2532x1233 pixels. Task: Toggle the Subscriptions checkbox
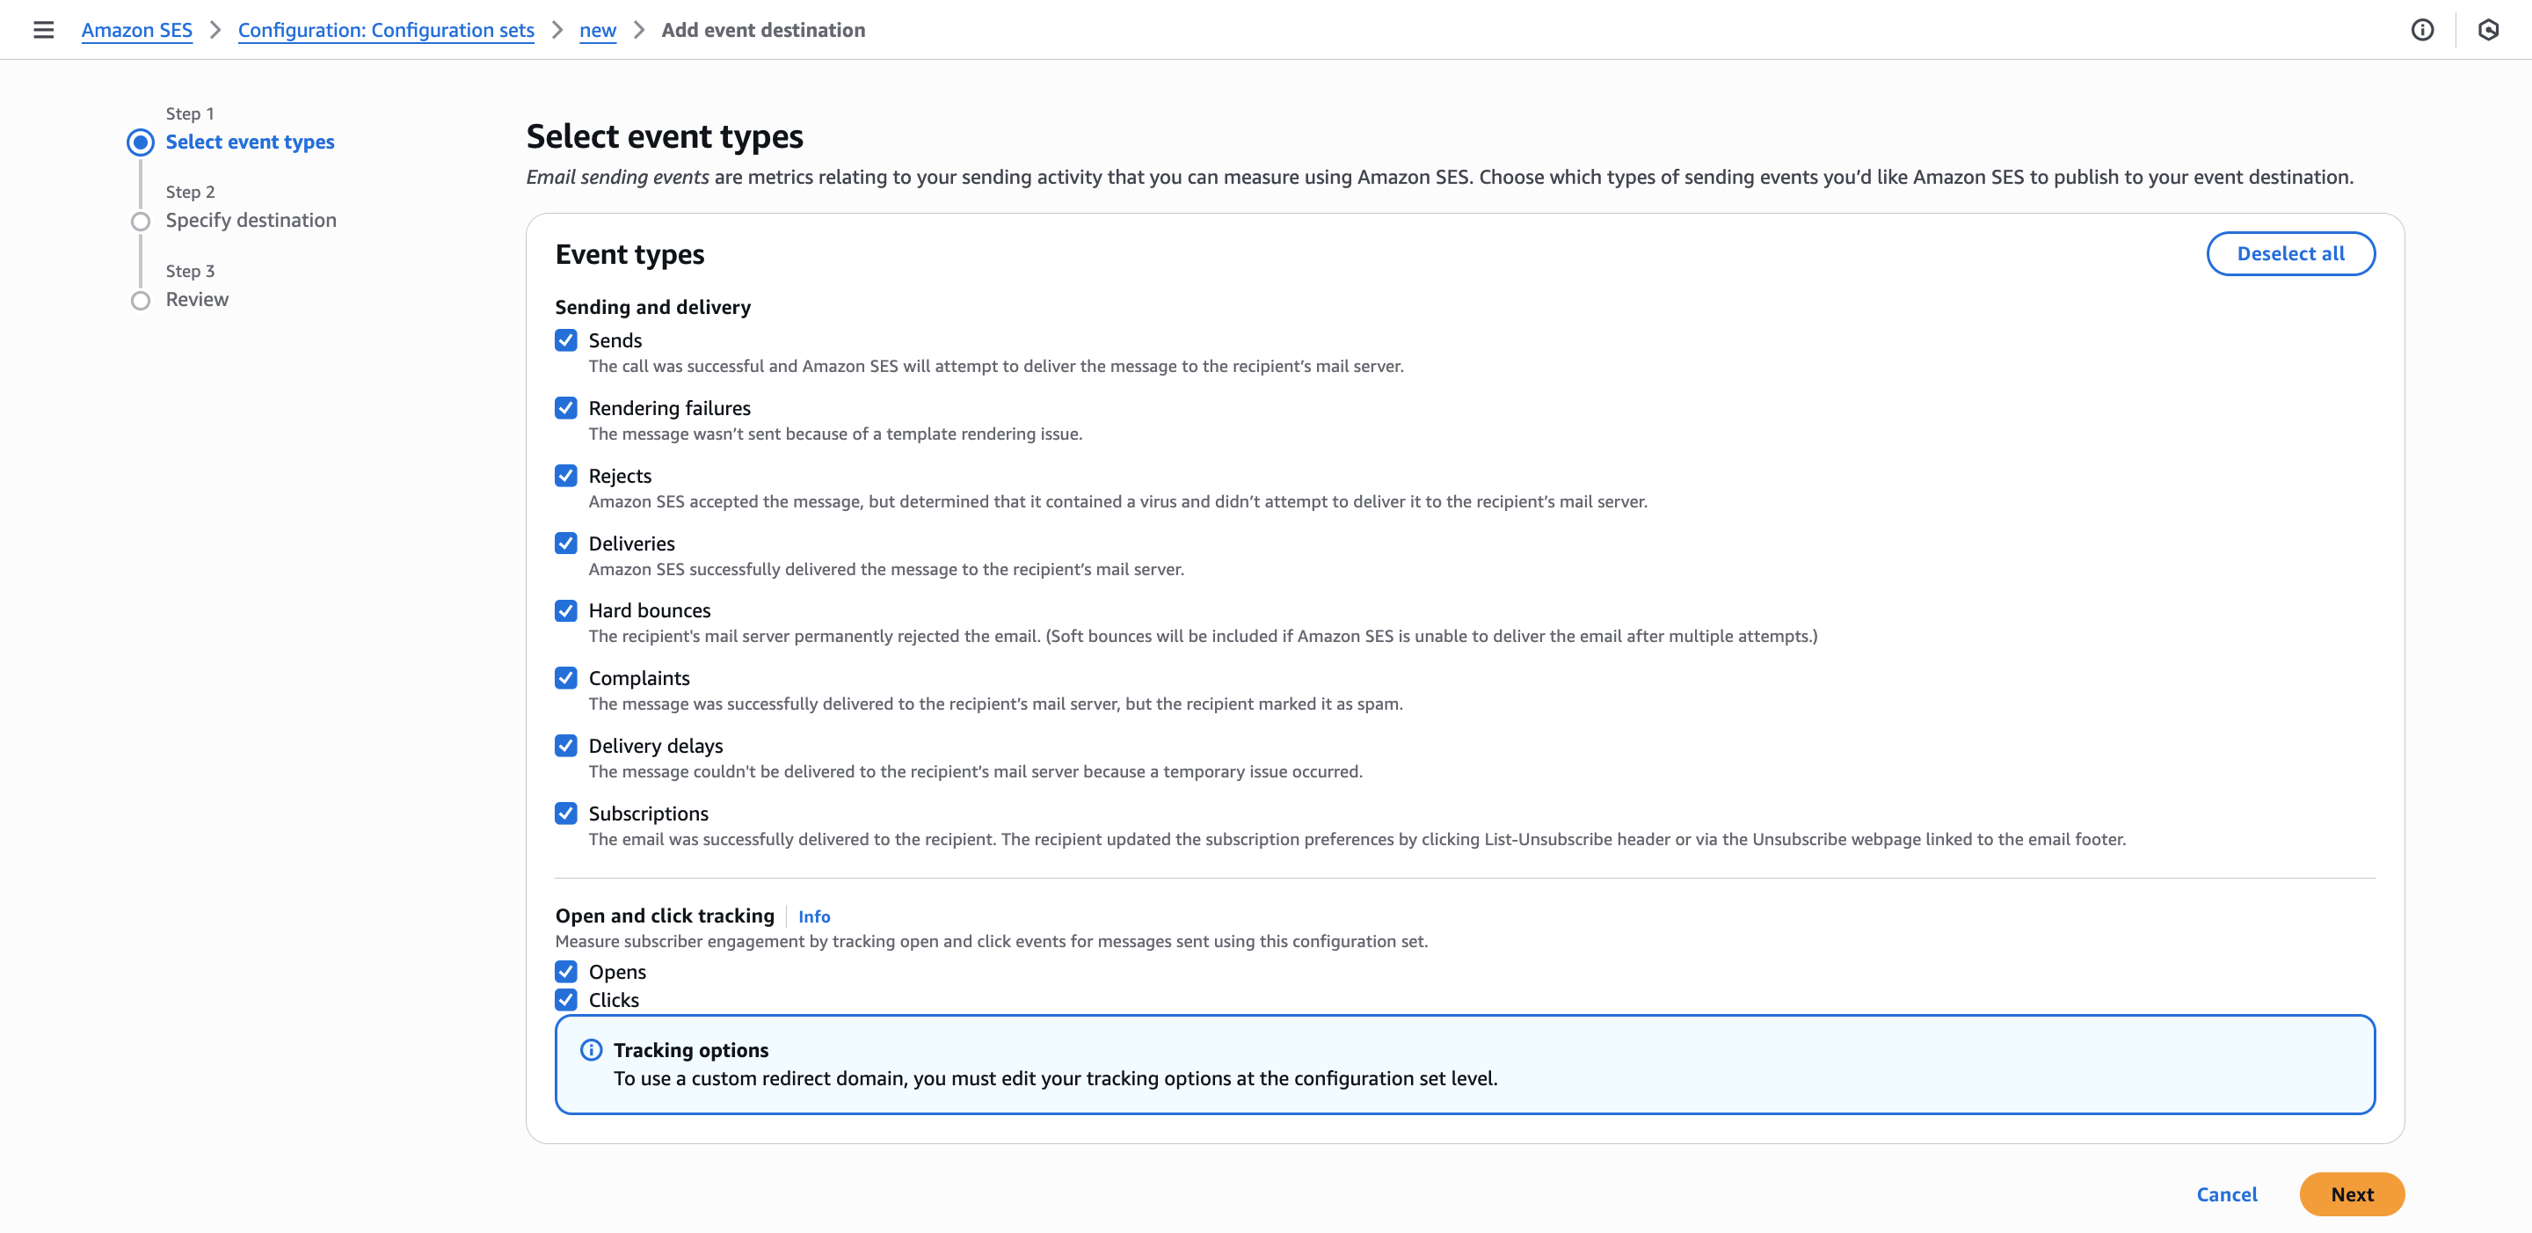tap(566, 813)
